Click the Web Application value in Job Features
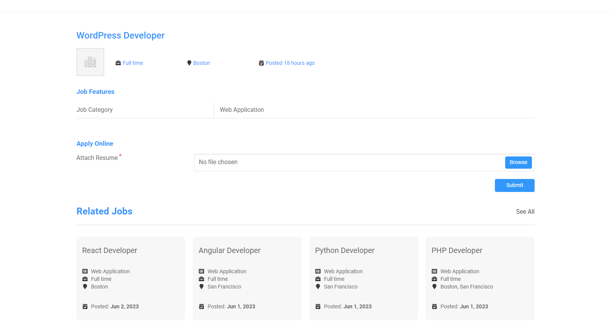The width and height of the screenshot is (611, 332). tap(242, 110)
